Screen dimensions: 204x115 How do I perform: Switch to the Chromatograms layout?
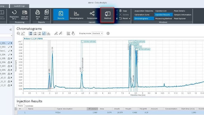[x=76, y=15]
